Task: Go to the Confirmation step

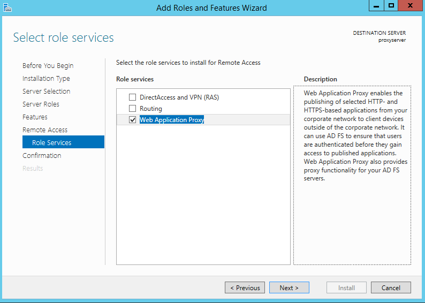Action: click(42, 156)
